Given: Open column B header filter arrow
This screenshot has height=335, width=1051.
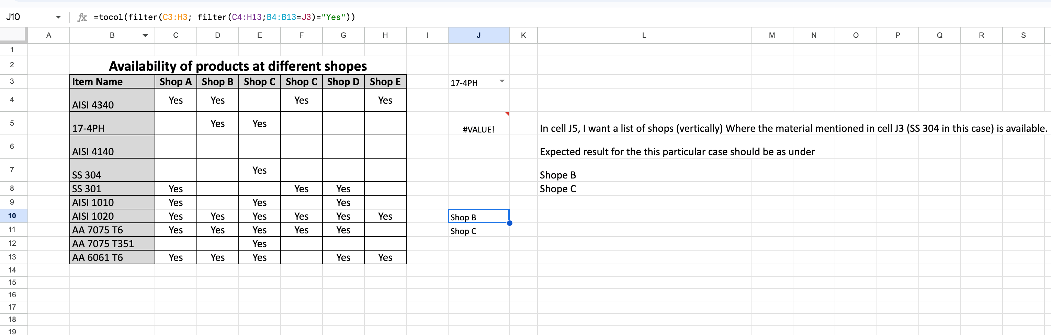Looking at the screenshot, I should pos(145,35).
